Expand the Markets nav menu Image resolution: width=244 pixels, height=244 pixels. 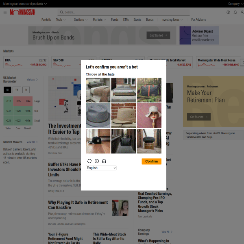[99, 20]
